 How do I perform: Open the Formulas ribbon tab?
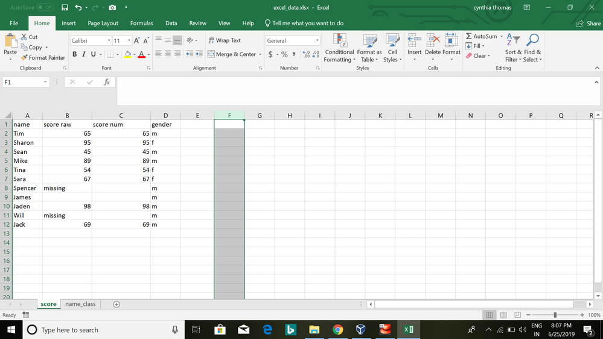pos(141,23)
